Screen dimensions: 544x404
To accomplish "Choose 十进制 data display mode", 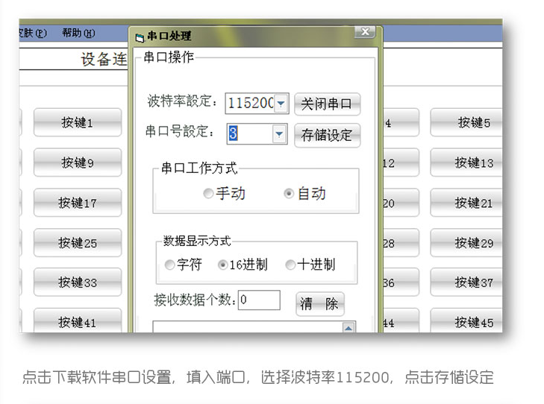I will 290,265.
